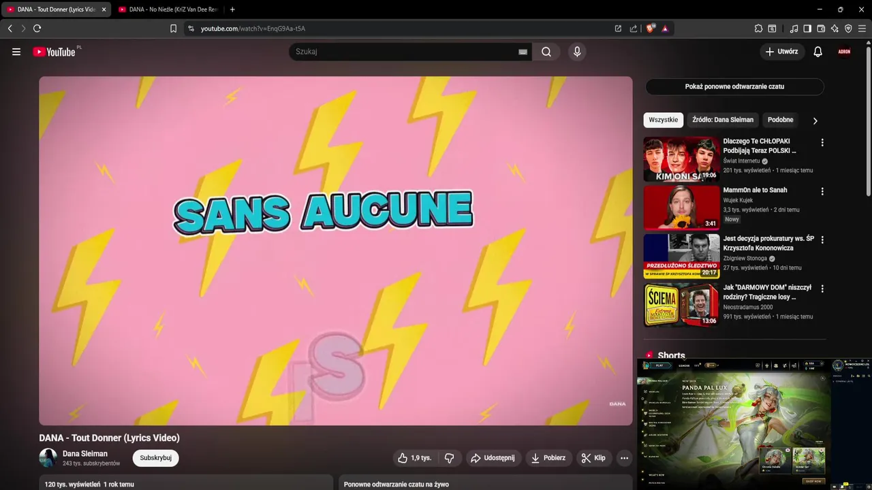Open Świat Internetu channel link

(x=742, y=161)
